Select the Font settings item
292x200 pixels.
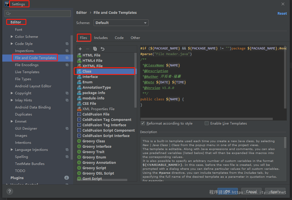tap(19, 29)
